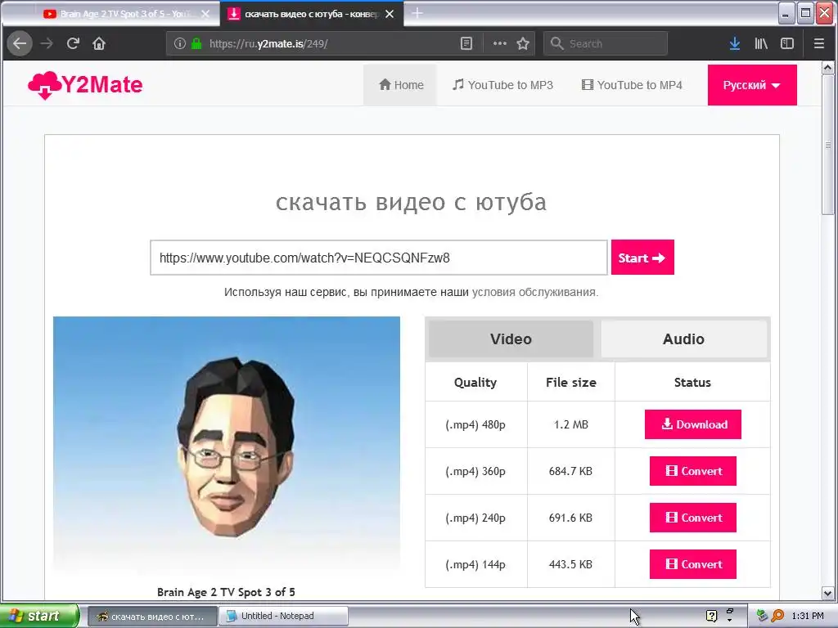The image size is (838, 628).
Task: Show sidebars icon in Firefox toolbar
Action: (x=787, y=44)
